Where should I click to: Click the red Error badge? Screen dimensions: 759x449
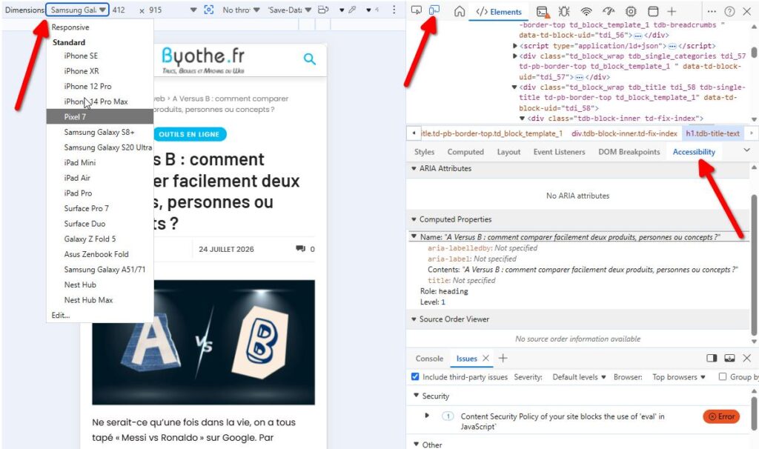pyautogui.click(x=721, y=416)
